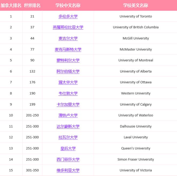Select the Laval University text
The image size is (177, 176).
point(136,137)
